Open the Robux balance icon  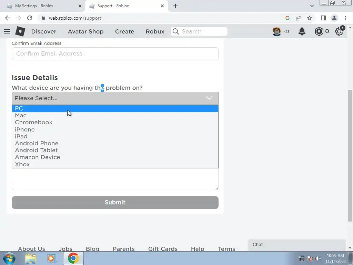(x=319, y=31)
